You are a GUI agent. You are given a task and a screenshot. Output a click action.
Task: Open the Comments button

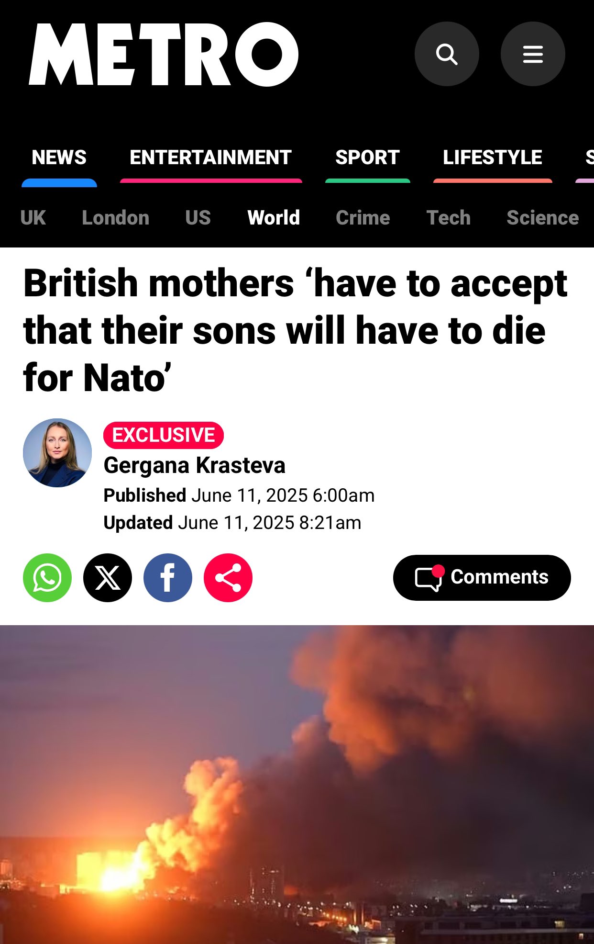click(482, 578)
